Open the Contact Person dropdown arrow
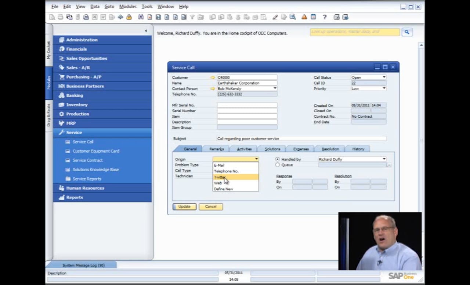 tap(275, 88)
